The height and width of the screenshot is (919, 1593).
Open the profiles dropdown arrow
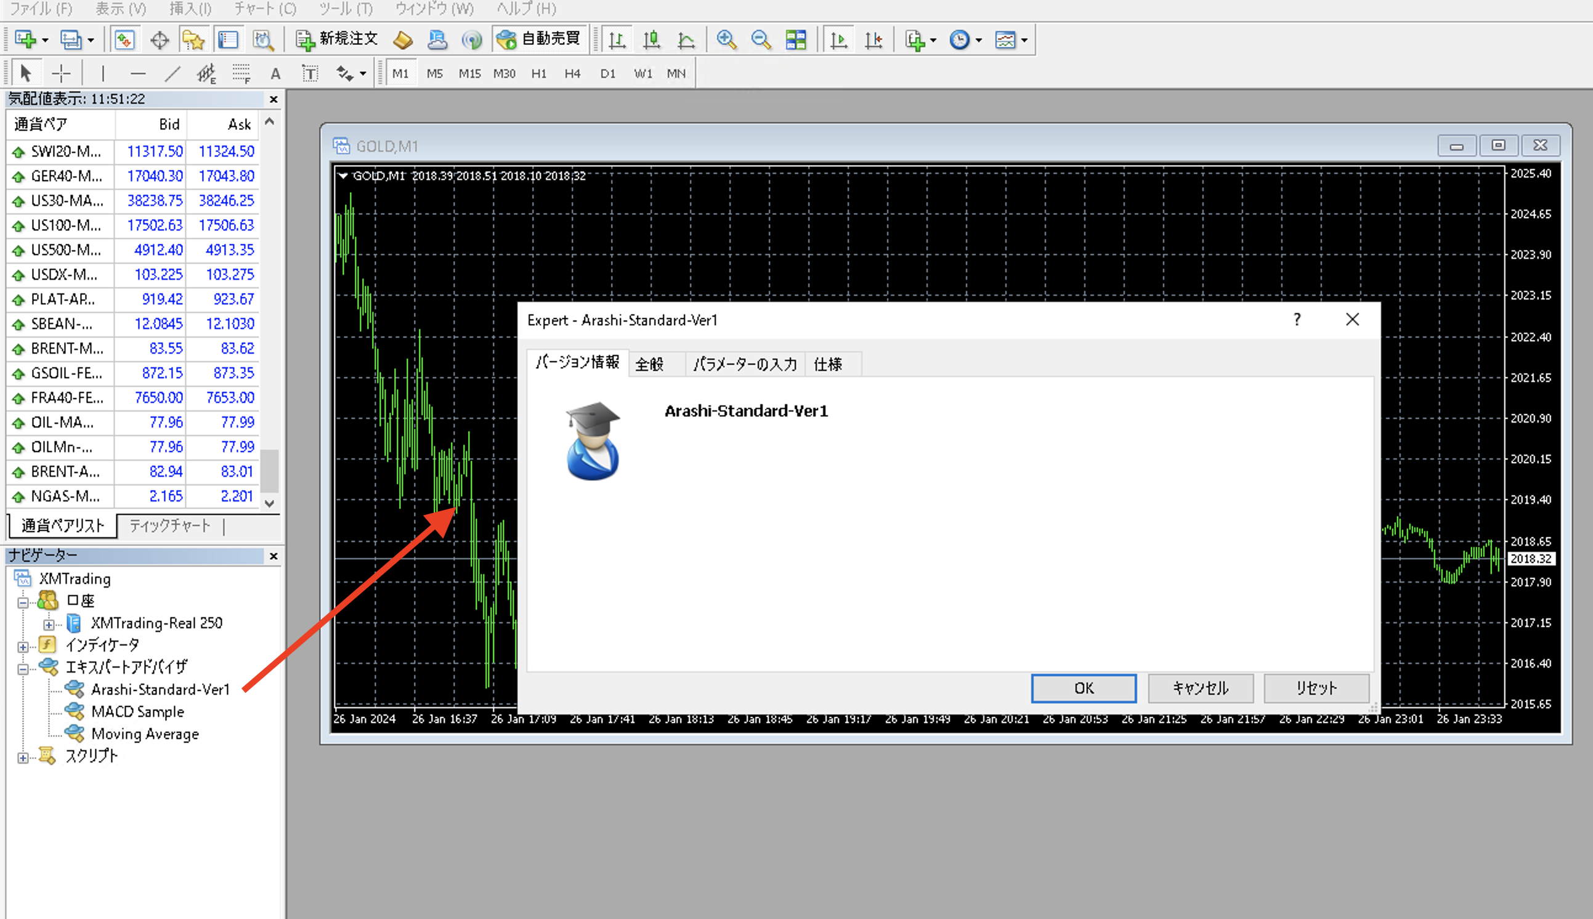pos(91,40)
